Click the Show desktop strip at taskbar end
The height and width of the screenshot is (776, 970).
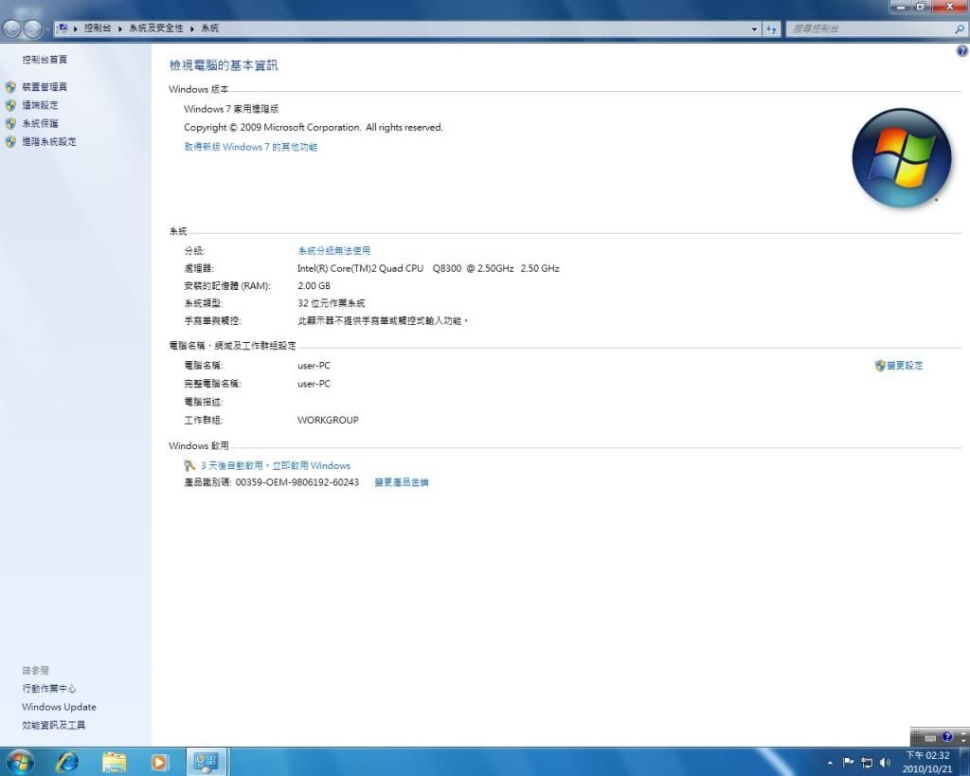click(963, 762)
